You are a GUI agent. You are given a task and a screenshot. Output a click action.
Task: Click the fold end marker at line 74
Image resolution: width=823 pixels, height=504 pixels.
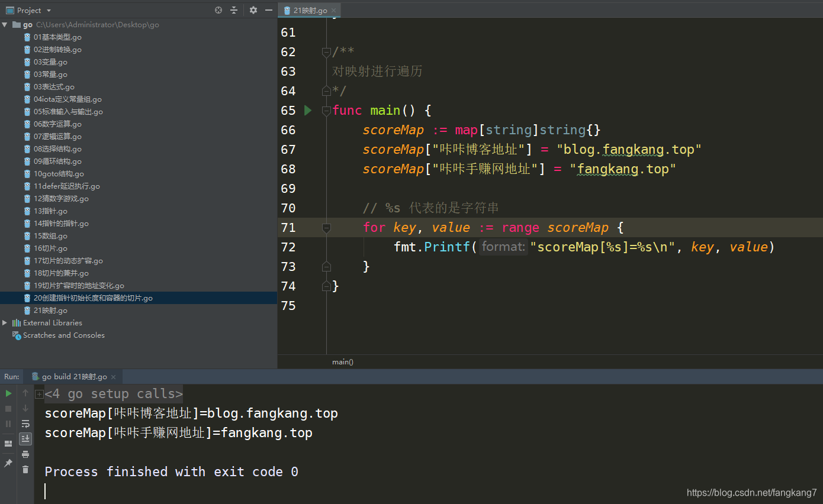pyautogui.click(x=326, y=286)
